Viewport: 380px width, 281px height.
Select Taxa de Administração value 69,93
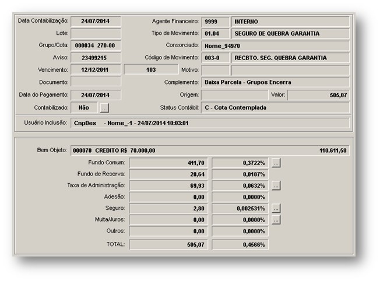point(168,186)
